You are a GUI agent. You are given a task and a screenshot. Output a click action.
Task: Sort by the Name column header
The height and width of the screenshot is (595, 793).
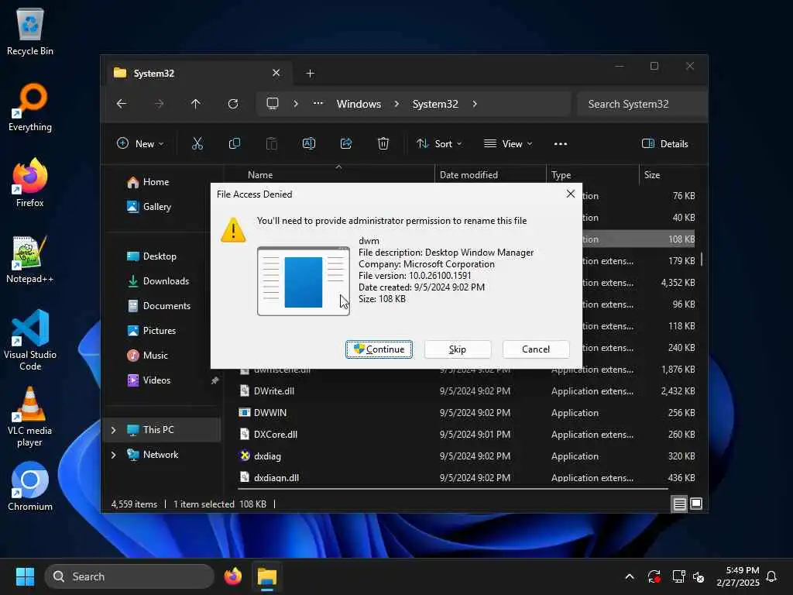(260, 174)
